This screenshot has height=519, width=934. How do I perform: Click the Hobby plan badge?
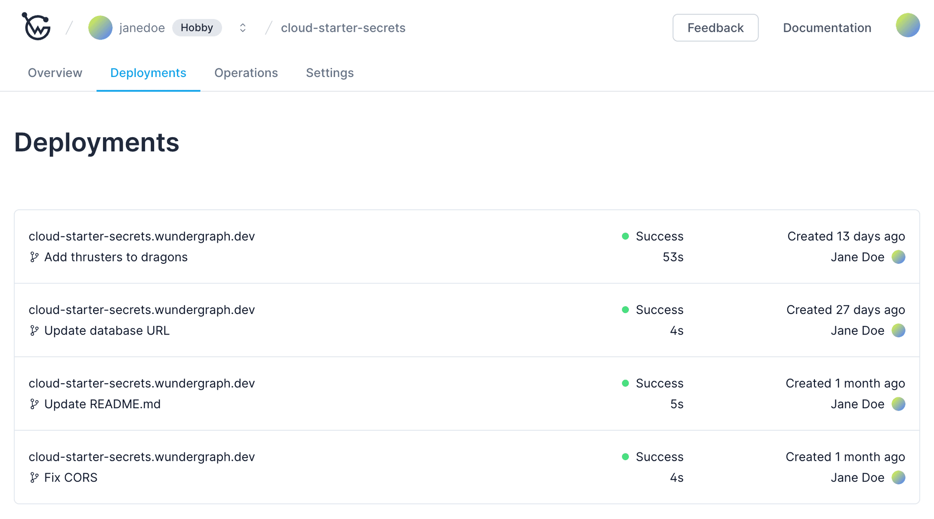(197, 27)
